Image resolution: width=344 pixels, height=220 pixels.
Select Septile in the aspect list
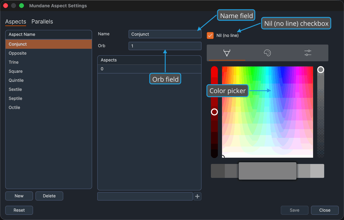[x=49, y=98]
